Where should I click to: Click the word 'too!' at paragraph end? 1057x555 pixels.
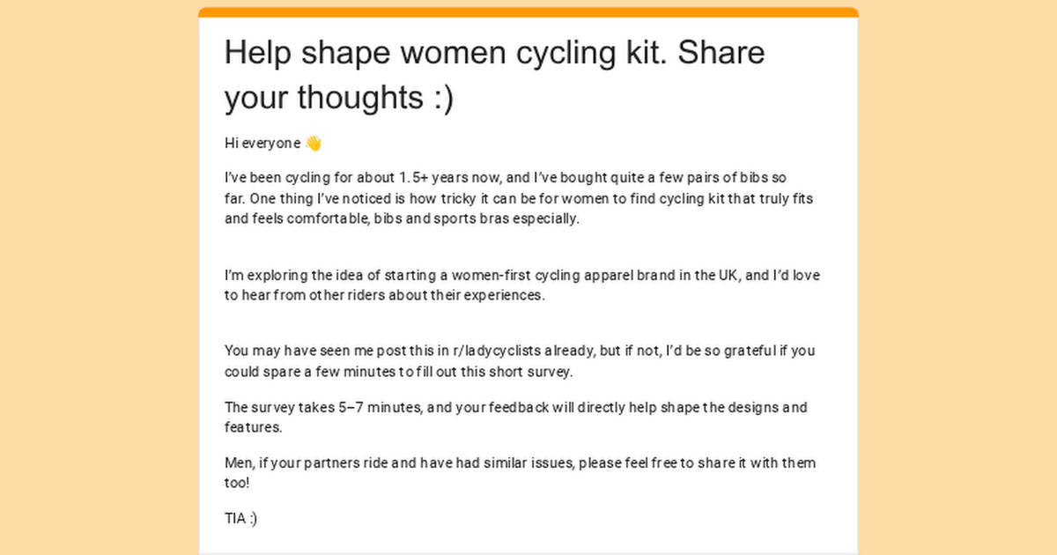click(237, 483)
